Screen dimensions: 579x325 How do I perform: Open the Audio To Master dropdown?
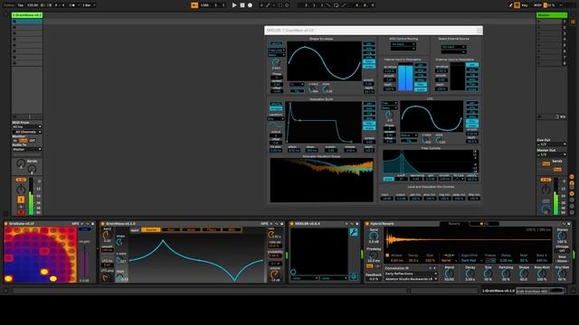coord(27,150)
